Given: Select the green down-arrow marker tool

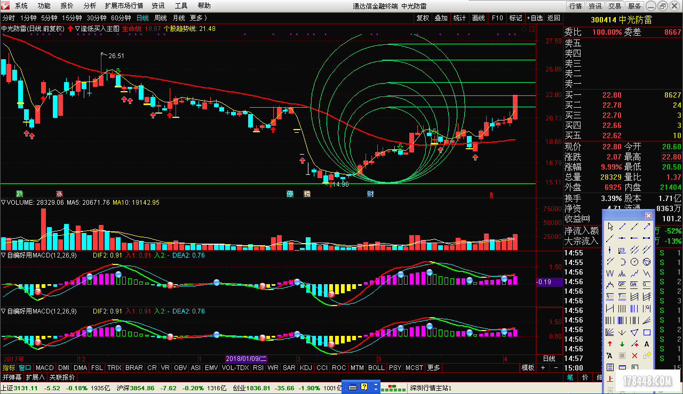Looking at the screenshot, I should pos(622,343).
